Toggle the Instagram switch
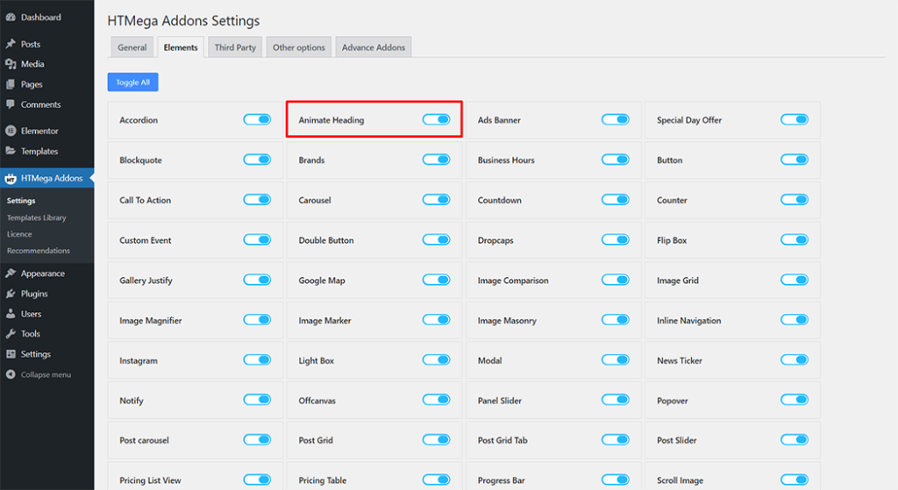Image resolution: width=898 pixels, height=490 pixels. point(257,360)
